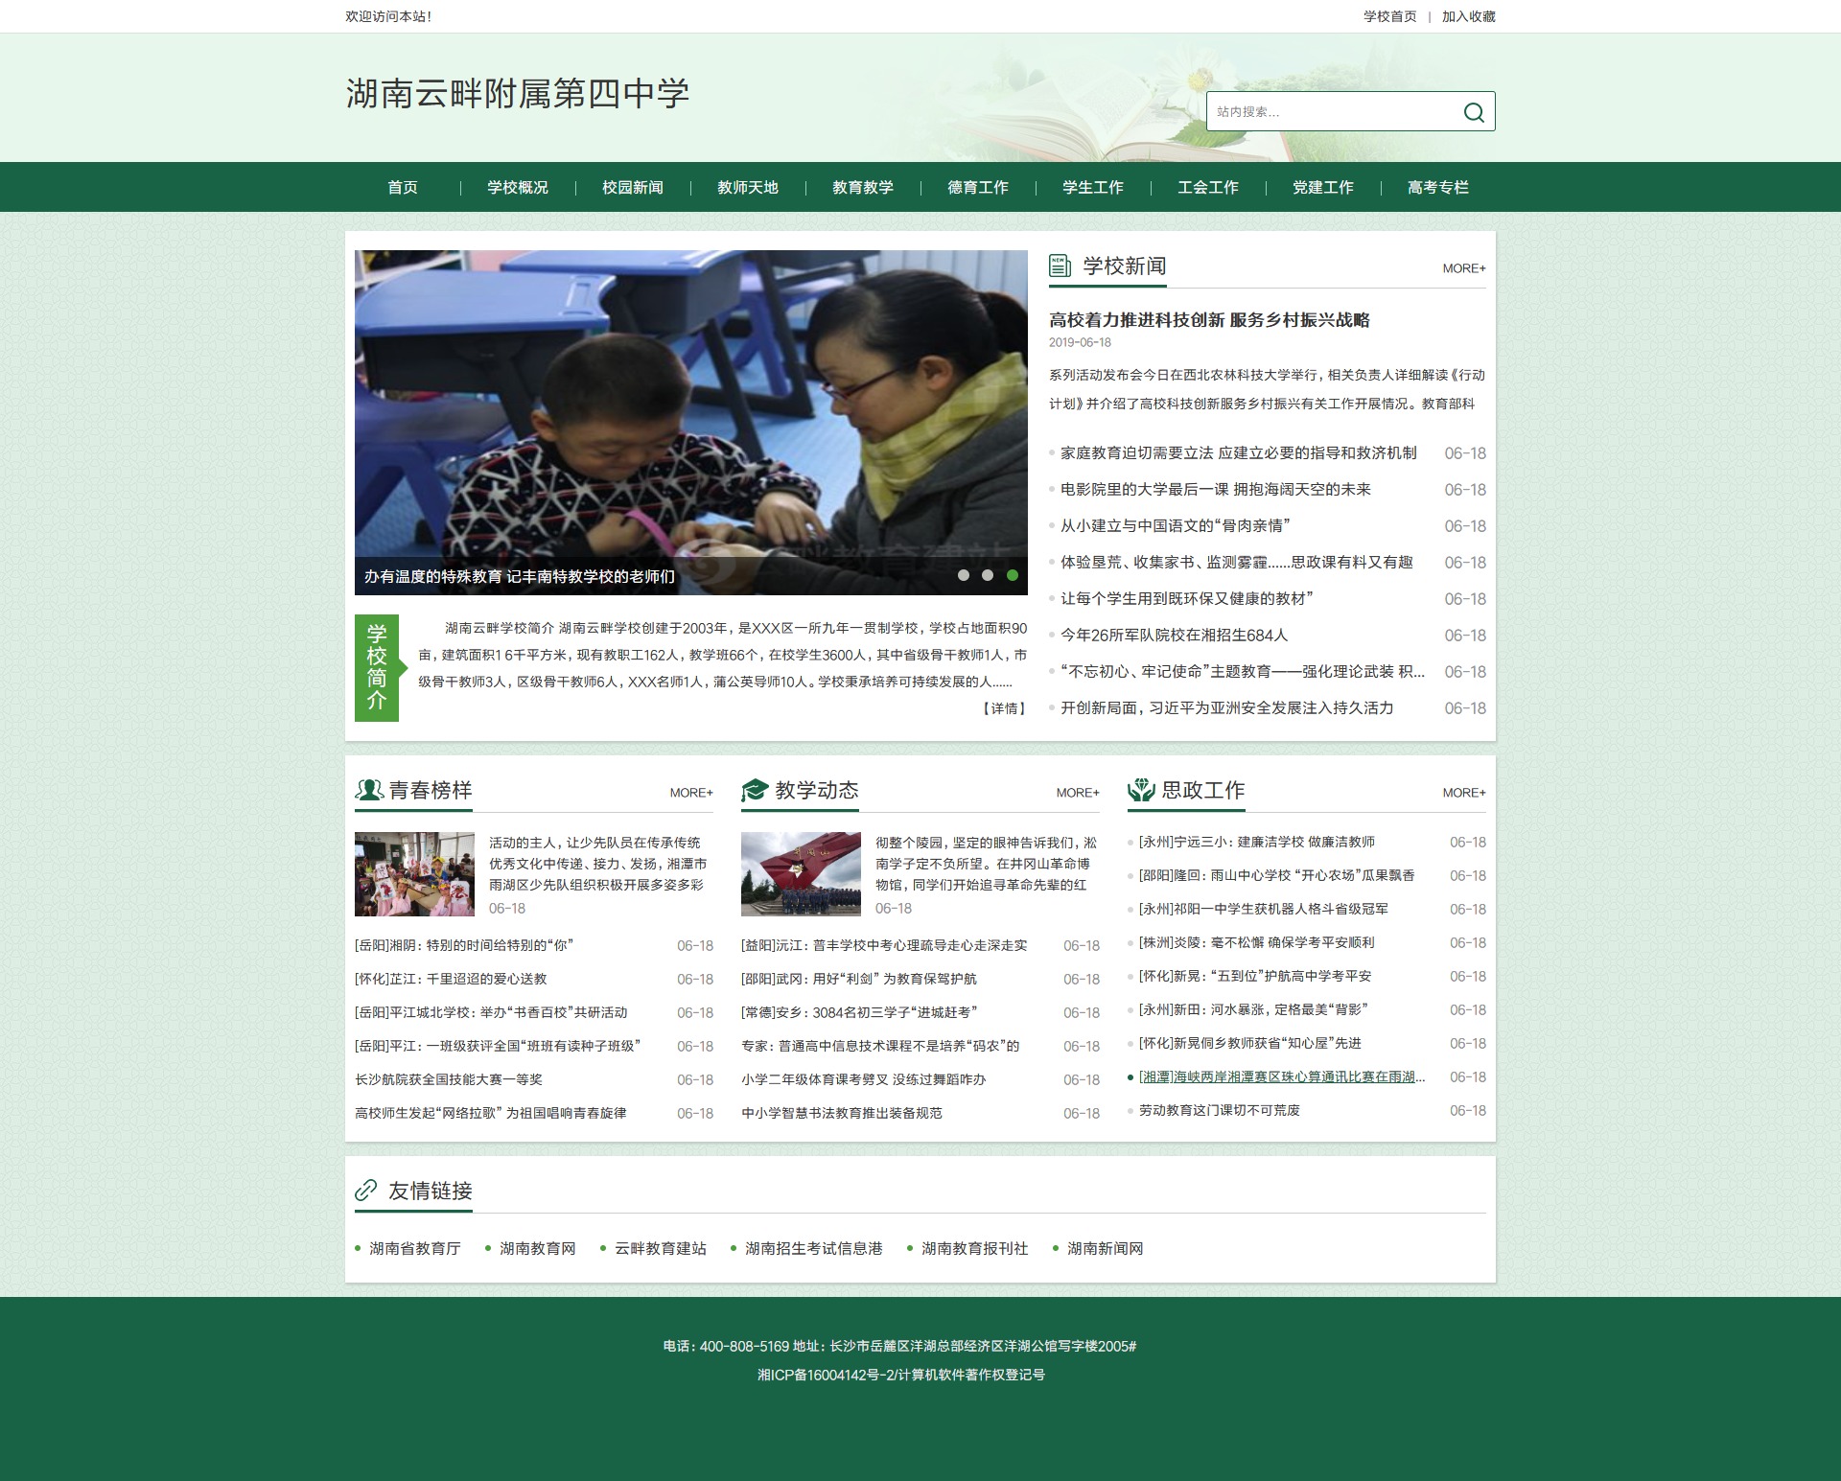Screen dimensions: 1841x1481
Task: Select the active green carousel dot
Action: (x=1012, y=575)
